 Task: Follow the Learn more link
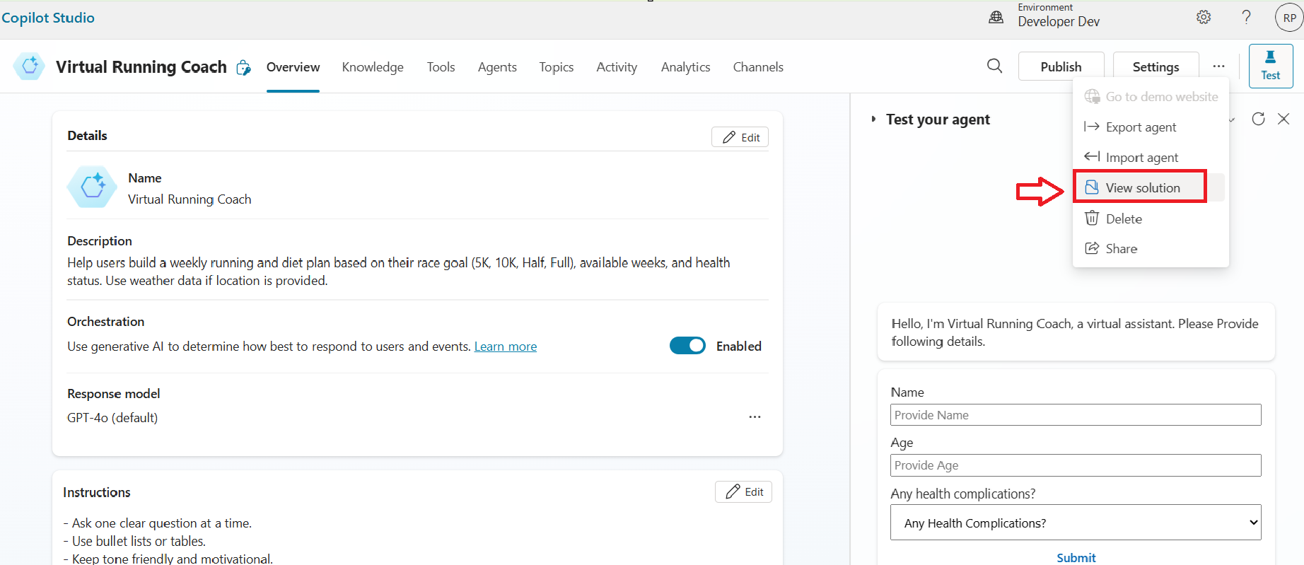coord(505,346)
